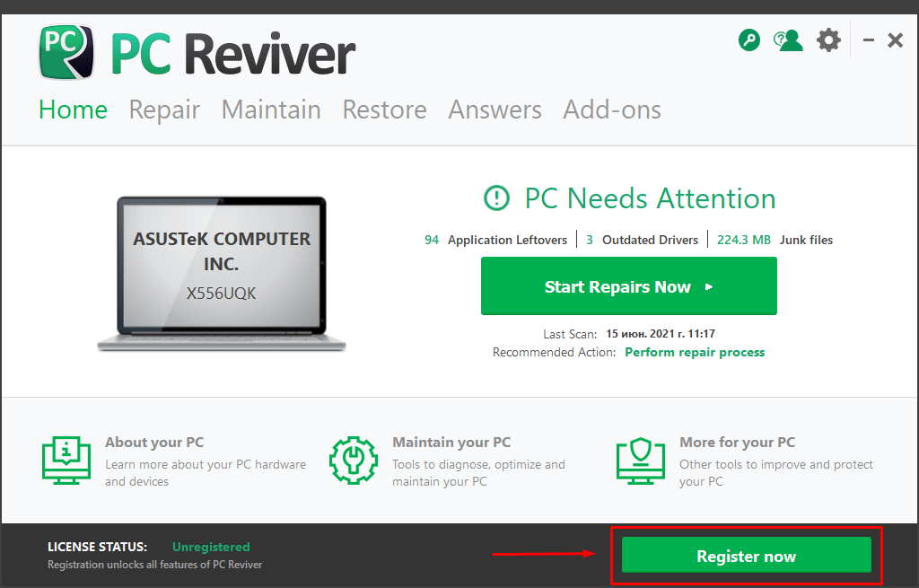
Task: Click 'Learn more about your PC hardware' description
Action: click(206, 472)
